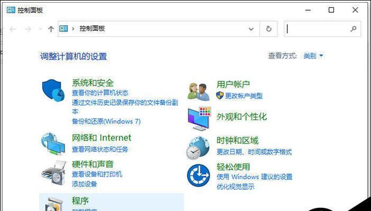Image resolution: width=371 pixels, height=211 pixels.
Task: Open the recent locations dropdown arrow
Action: click(40, 29)
